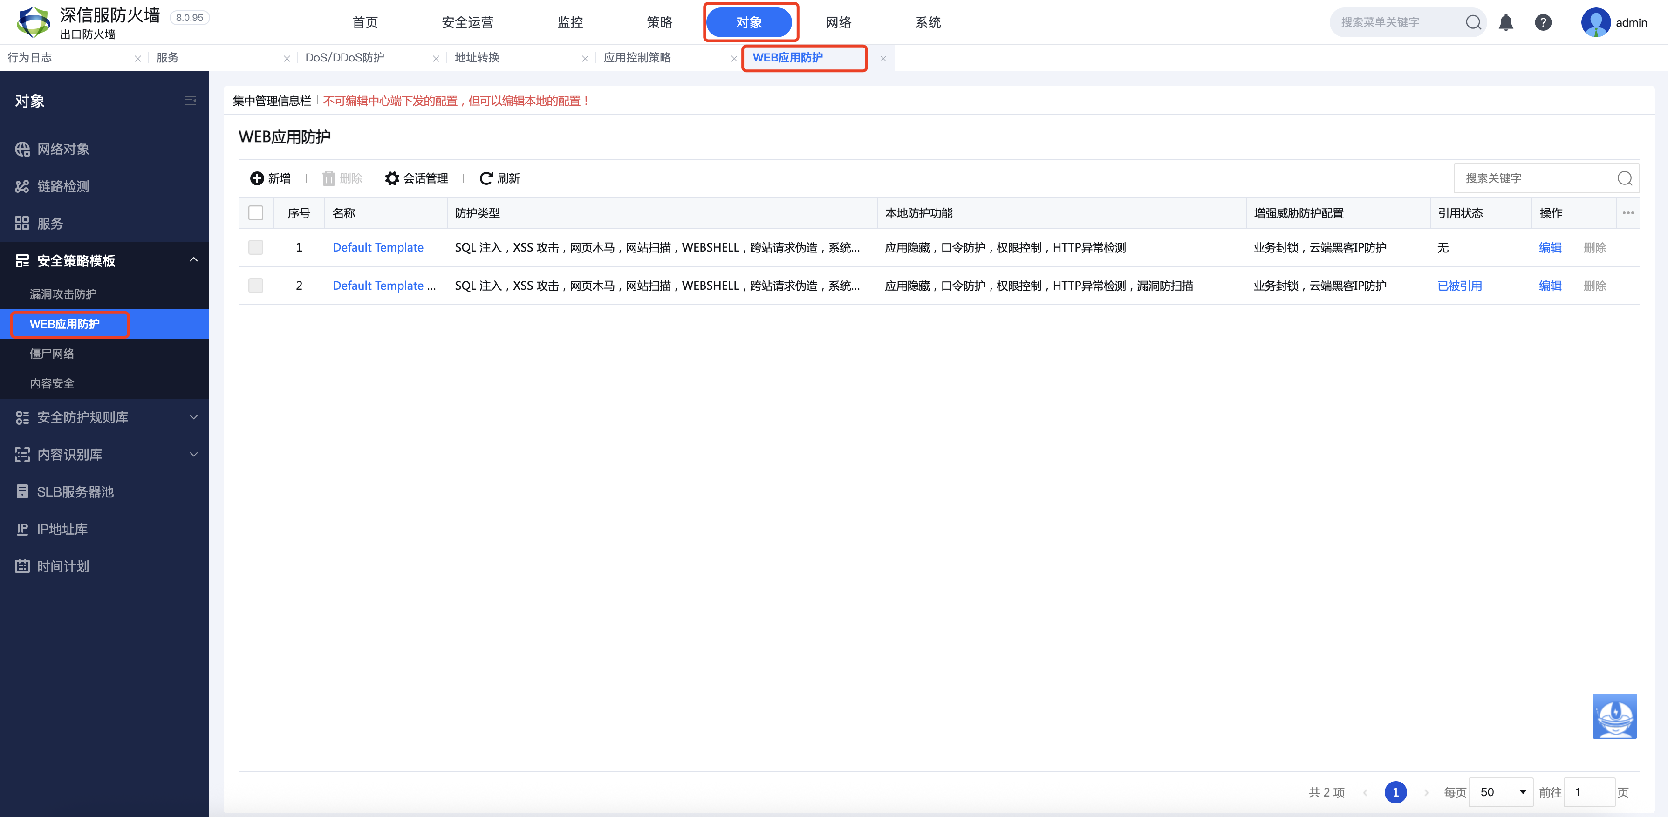Click the notification bell icon

(1505, 23)
